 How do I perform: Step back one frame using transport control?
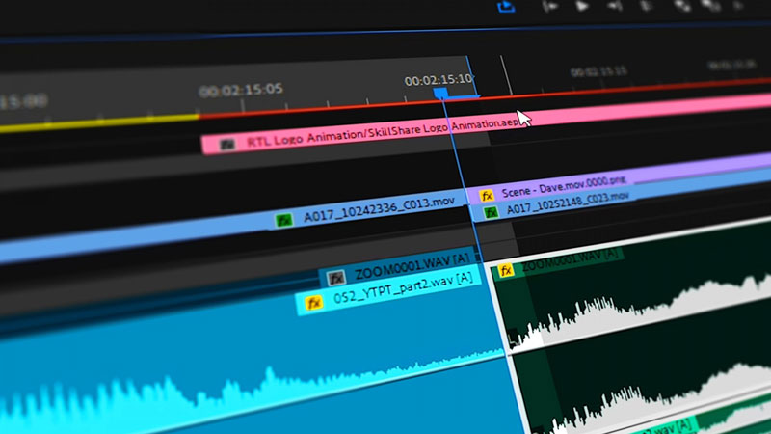(x=552, y=6)
